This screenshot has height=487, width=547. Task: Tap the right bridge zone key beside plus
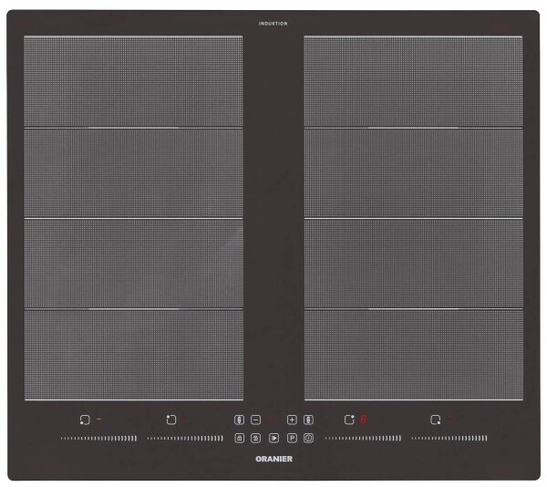pos(308,420)
